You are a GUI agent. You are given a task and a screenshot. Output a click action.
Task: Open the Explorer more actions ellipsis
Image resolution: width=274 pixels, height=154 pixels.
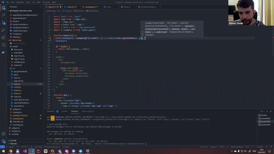(x=40, y=7)
